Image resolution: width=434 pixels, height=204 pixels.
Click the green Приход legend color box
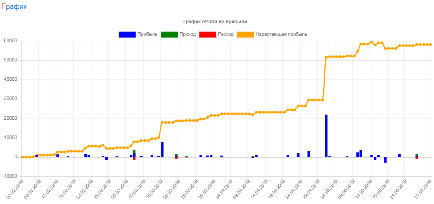click(x=169, y=35)
